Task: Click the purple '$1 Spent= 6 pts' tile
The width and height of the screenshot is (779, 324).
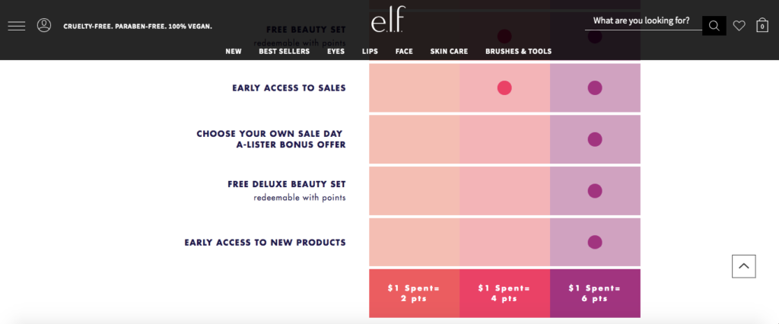Action: 595,293
